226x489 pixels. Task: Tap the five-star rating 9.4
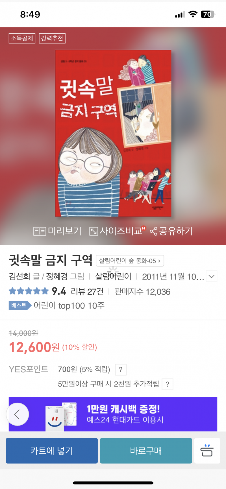[x=37, y=291]
